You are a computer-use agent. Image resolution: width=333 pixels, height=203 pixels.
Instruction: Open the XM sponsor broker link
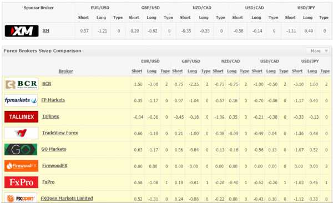coord(46,31)
